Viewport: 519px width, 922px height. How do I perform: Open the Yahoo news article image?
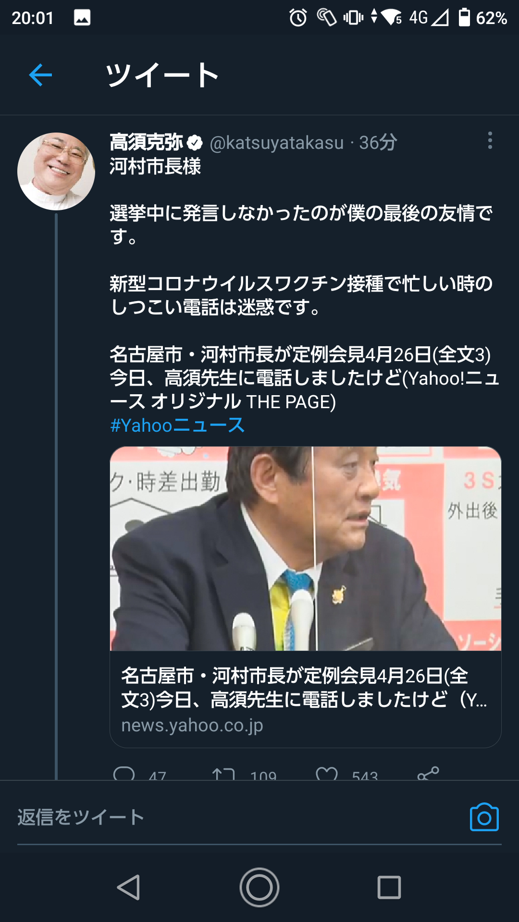[306, 548]
